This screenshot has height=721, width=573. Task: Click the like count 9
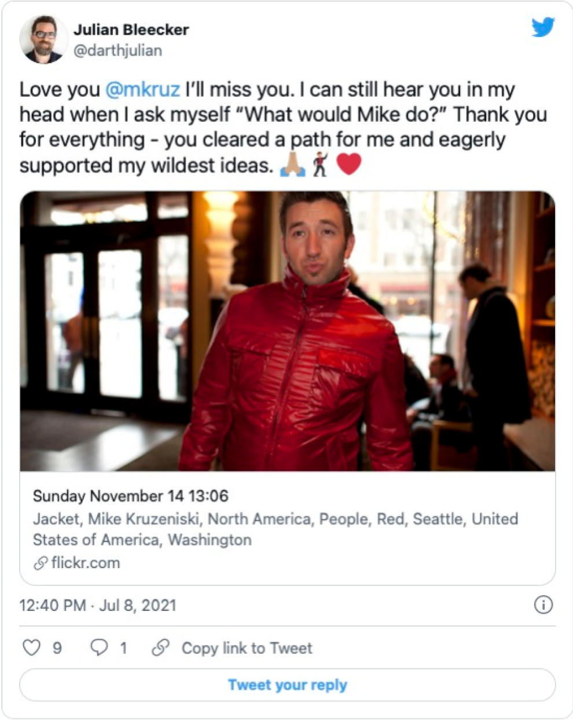pyautogui.click(x=57, y=647)
